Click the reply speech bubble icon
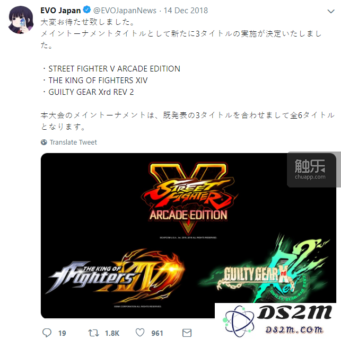 [47, 333]
